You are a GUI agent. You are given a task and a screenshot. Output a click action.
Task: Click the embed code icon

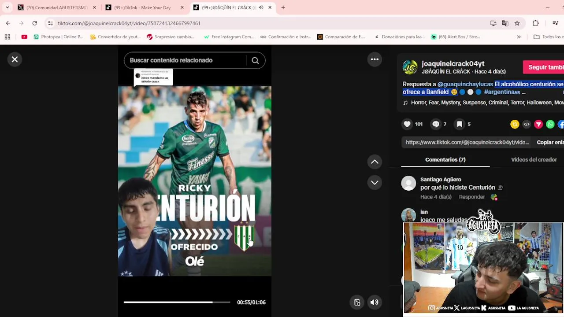[x=527, y=125]
